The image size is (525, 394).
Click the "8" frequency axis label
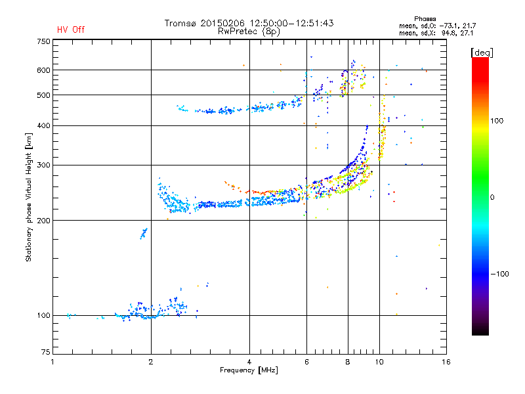click(x=348, y=362)
